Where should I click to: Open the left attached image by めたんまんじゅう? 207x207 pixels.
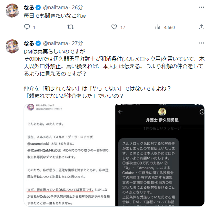point(70,155)
